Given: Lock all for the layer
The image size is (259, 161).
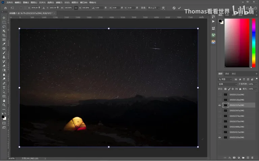Looking at the screenshot, I should coord(240,89).
